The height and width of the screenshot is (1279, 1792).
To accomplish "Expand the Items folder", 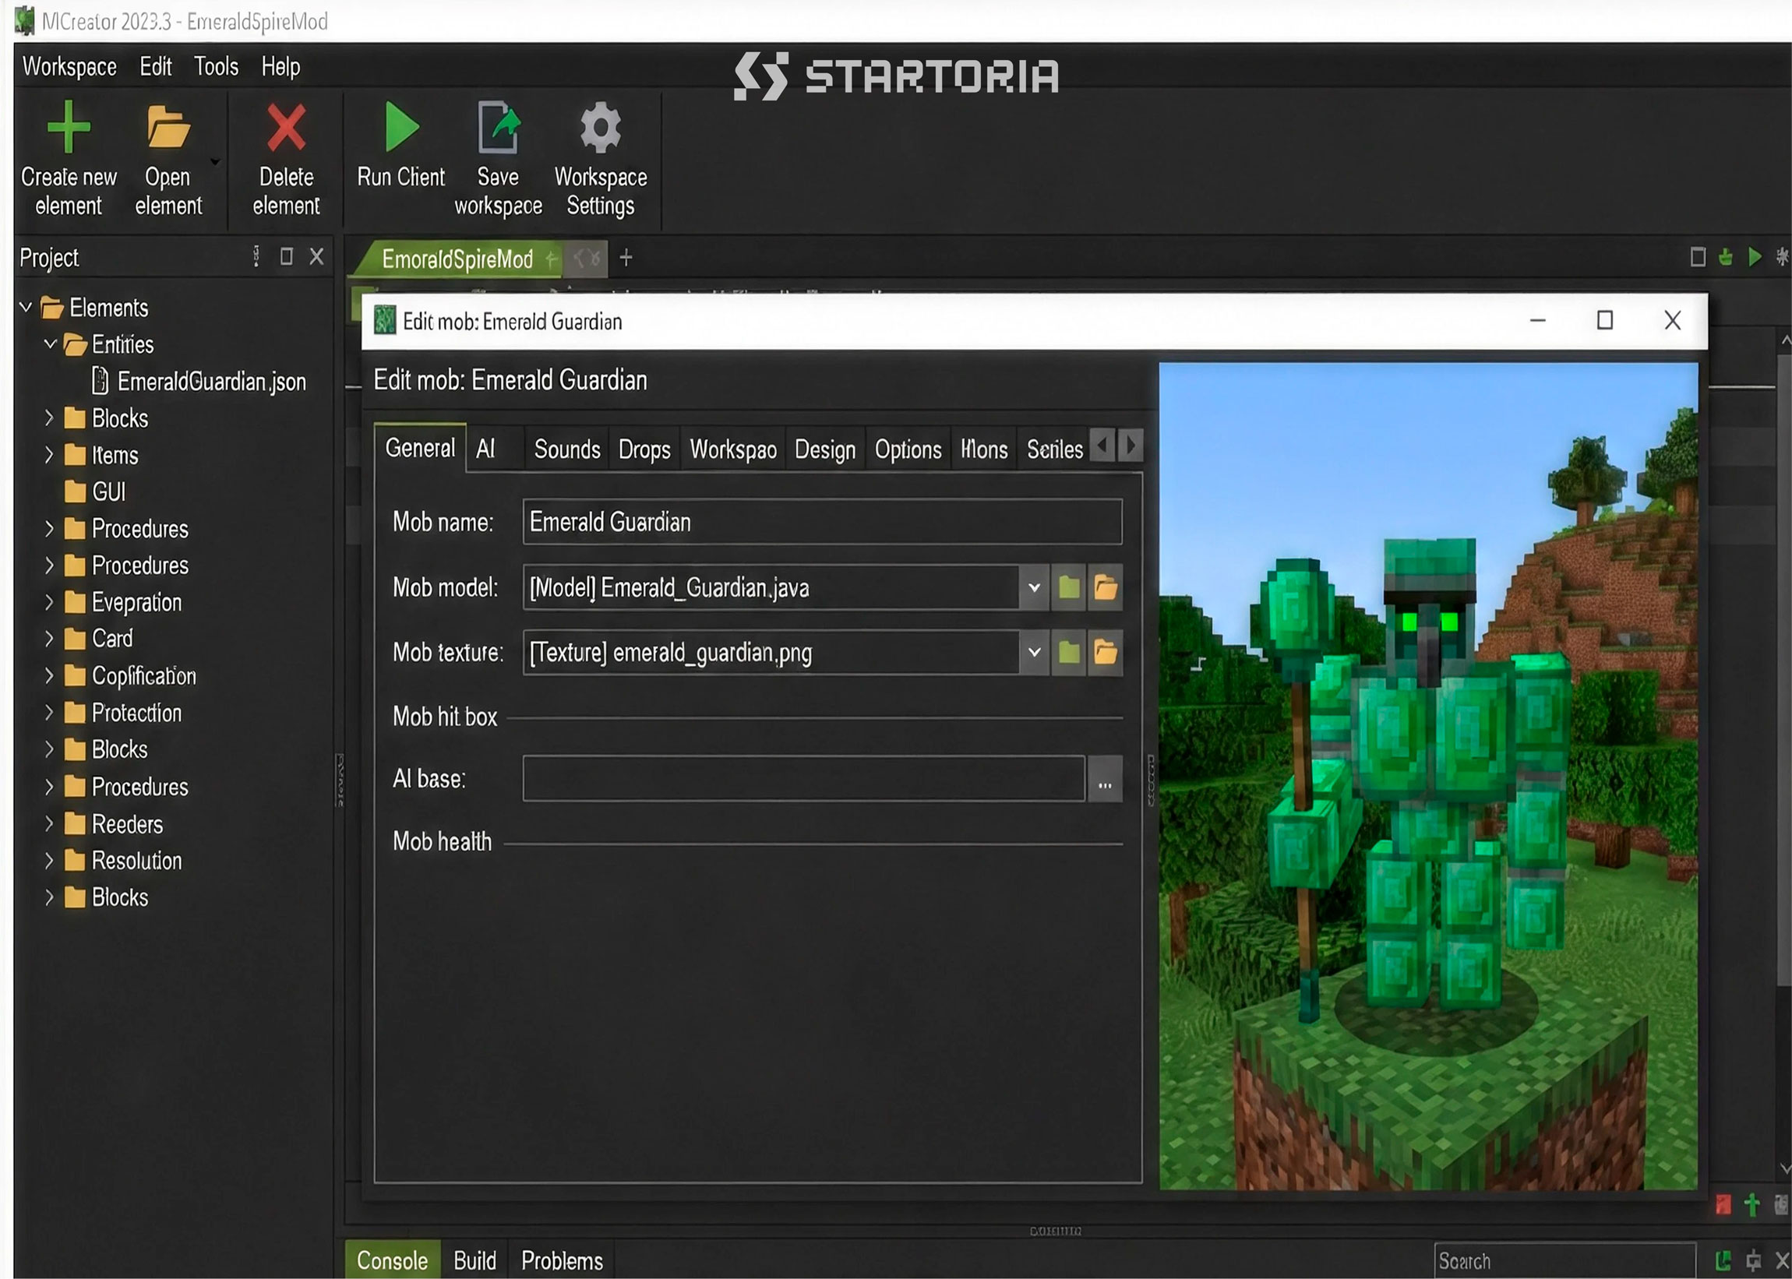I will coord(49,454).
